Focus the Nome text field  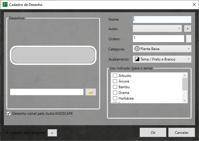(x=162, y=20)
